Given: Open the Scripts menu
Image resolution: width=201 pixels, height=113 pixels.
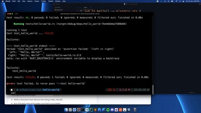Looking at the screenshot, I should tap(37, 1).
